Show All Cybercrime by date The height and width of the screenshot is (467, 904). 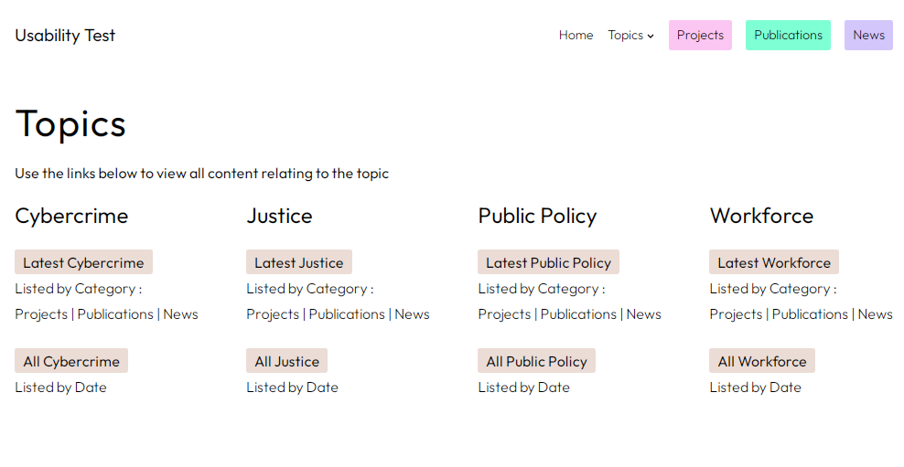click(71, 362)
